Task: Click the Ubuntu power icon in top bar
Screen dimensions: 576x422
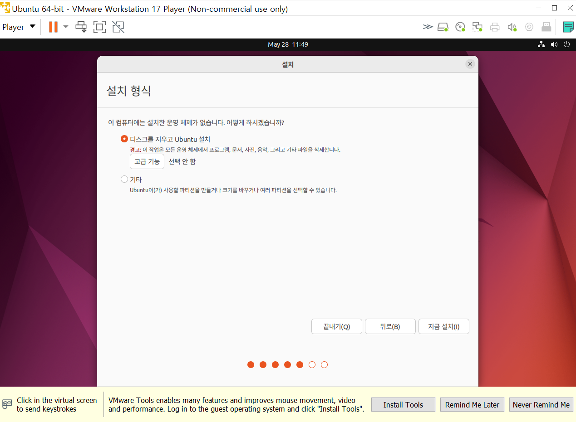Action: coord(566,44)
